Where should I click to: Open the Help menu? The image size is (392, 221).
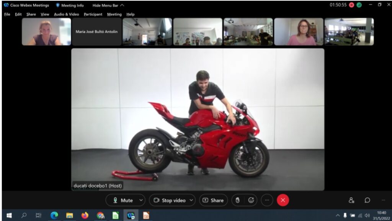(x=130, y=14)
